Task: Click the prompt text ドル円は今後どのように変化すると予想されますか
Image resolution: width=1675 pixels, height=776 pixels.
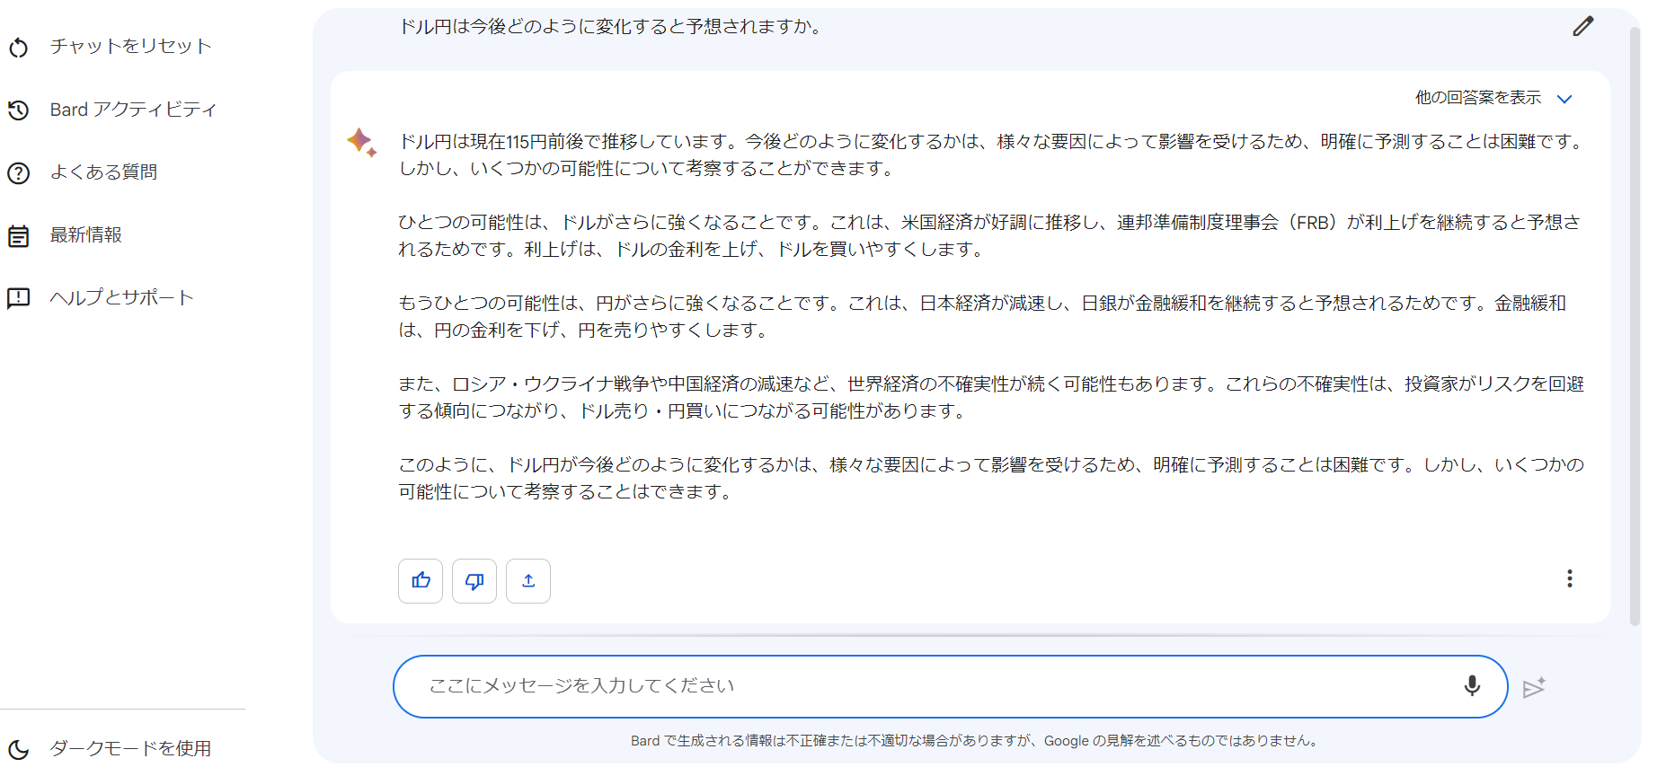Action: [610, 27]
